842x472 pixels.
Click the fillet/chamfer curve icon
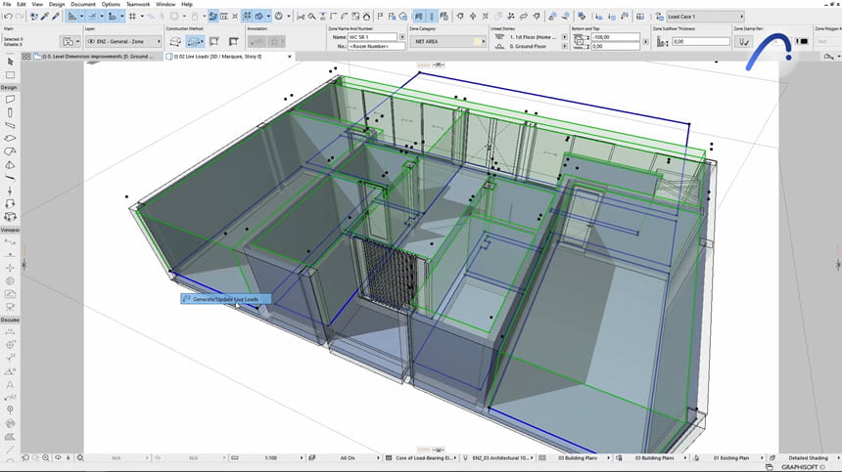click(345, 17)
